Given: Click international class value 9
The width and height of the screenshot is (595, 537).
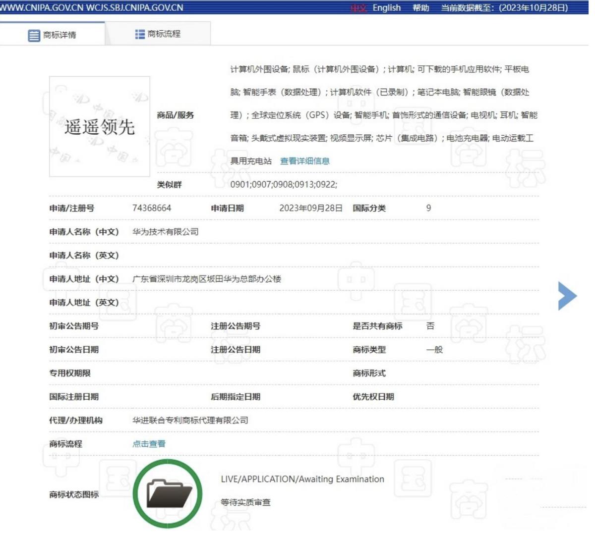Looking at the screenshot, I should click(428, 208).
